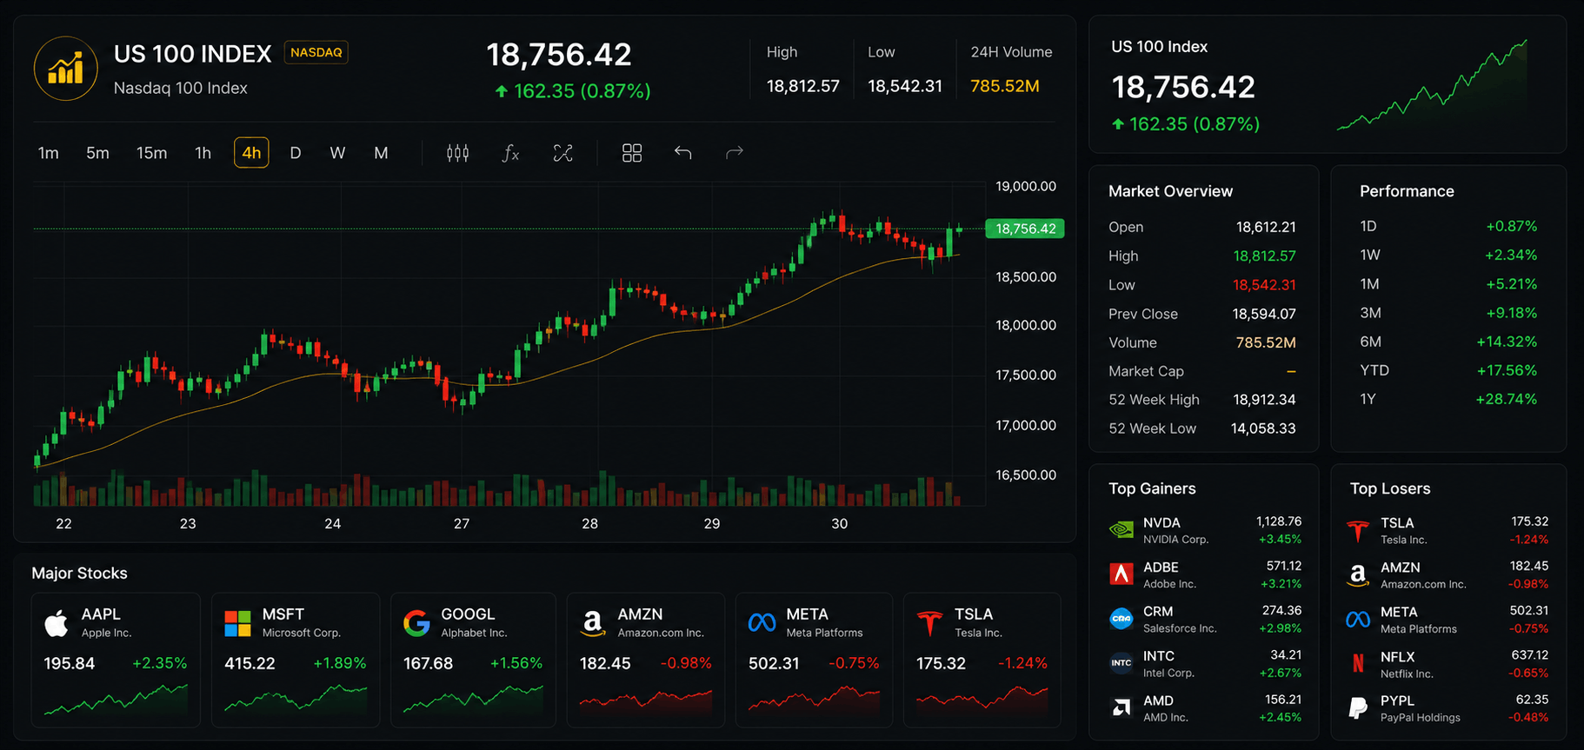The width and height of the screenshot is (1584, 750).
Task: Click the Apple logo in AAPL card
Action: (57, 623)
